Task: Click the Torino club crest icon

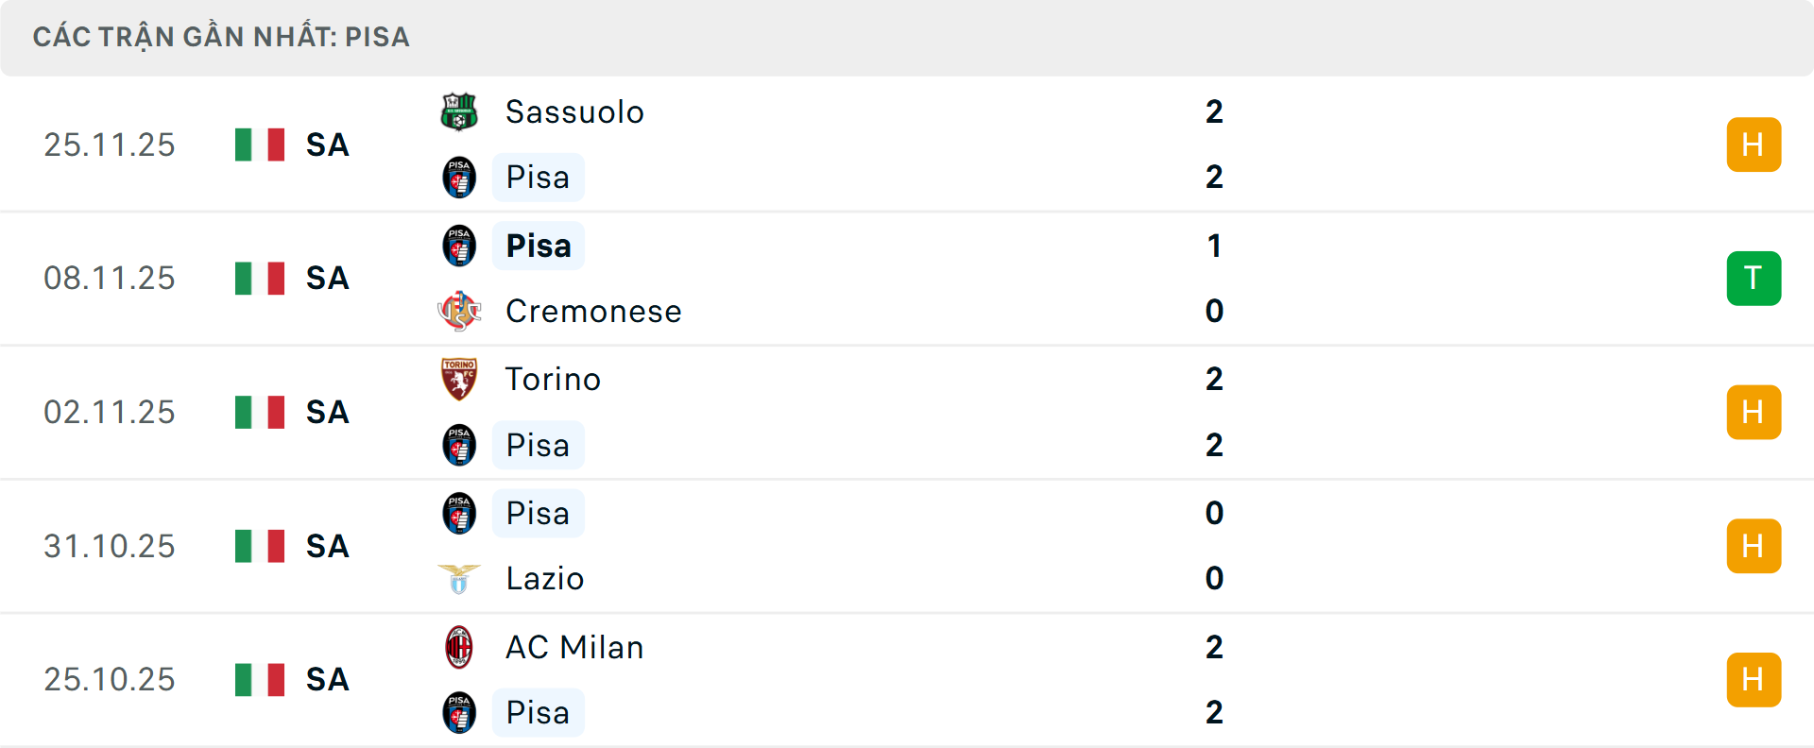Action: tap(459, 379)
